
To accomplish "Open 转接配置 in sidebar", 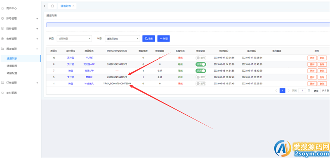I will [x=12, y=73].
